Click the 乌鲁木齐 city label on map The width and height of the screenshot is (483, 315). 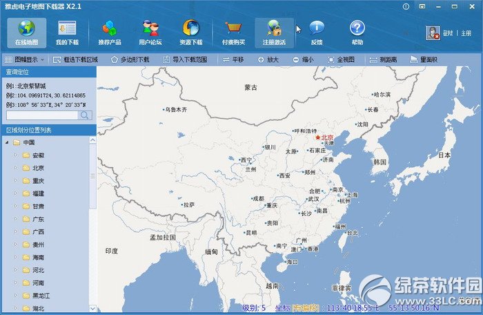(x=176, y=110)
